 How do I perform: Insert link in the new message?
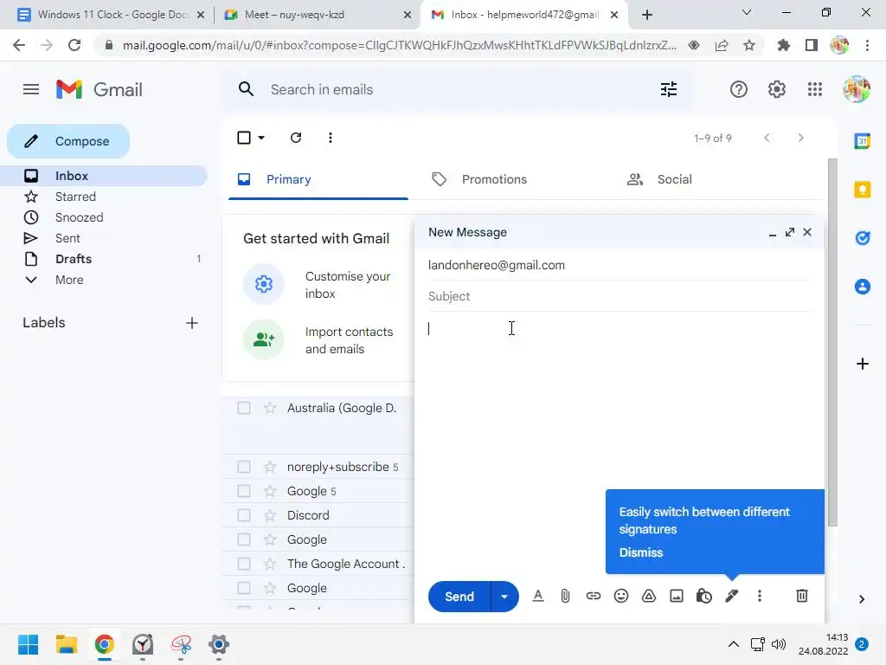[593, 596]
